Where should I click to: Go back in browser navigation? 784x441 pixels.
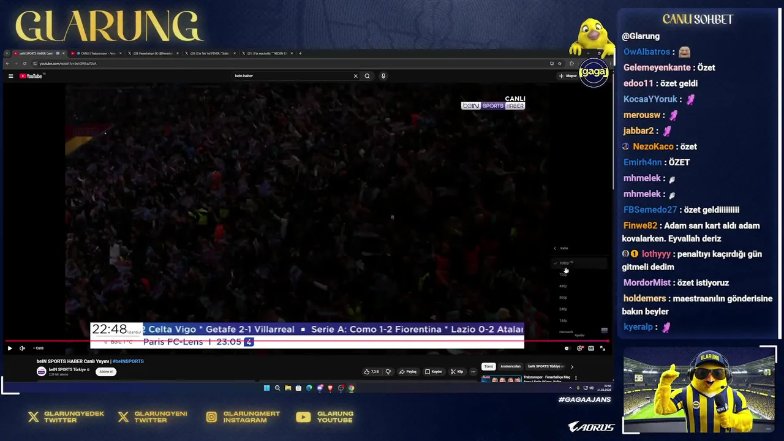[7, 63]
